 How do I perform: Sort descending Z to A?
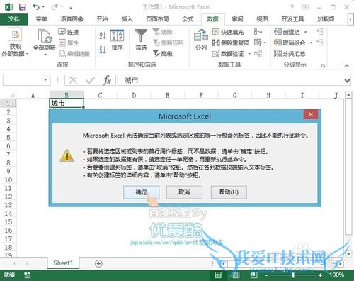(x=103, y=50)
